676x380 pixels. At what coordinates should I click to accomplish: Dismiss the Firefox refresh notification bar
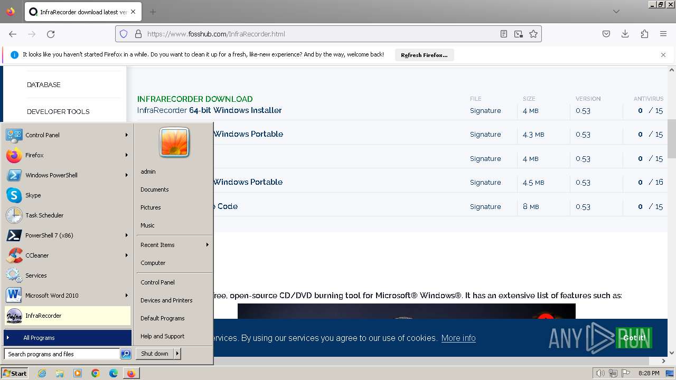(663, 55)
